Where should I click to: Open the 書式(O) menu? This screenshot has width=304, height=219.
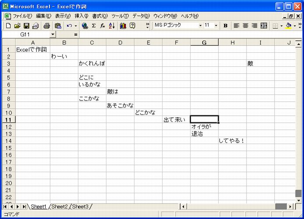pyautogui.click(x=100, y=16)
